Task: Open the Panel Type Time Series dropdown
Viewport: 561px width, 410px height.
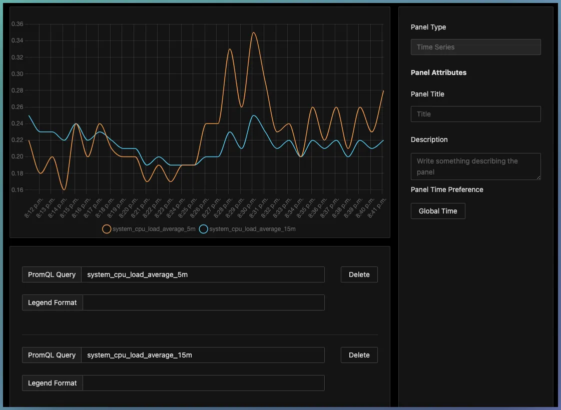Action: (475, 47)
